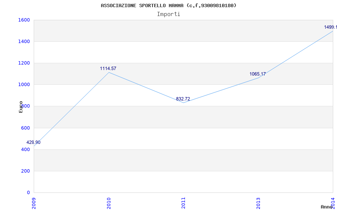Select data label 1065.17

point(257,74)
